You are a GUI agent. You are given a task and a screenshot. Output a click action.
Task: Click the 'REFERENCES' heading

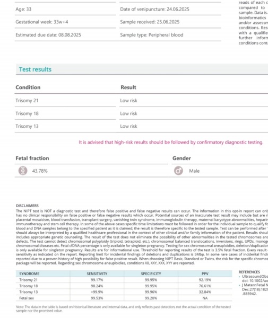click(x=249, y=272)
